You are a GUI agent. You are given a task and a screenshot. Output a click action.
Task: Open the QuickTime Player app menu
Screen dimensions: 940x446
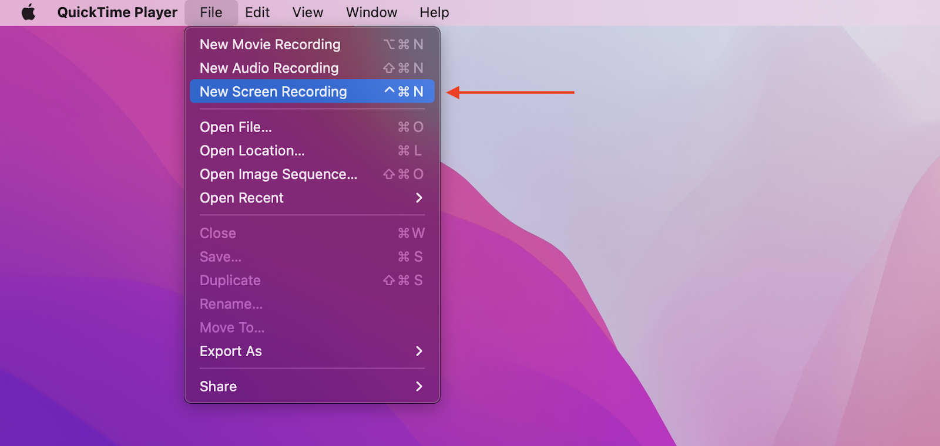pos(117,12)
